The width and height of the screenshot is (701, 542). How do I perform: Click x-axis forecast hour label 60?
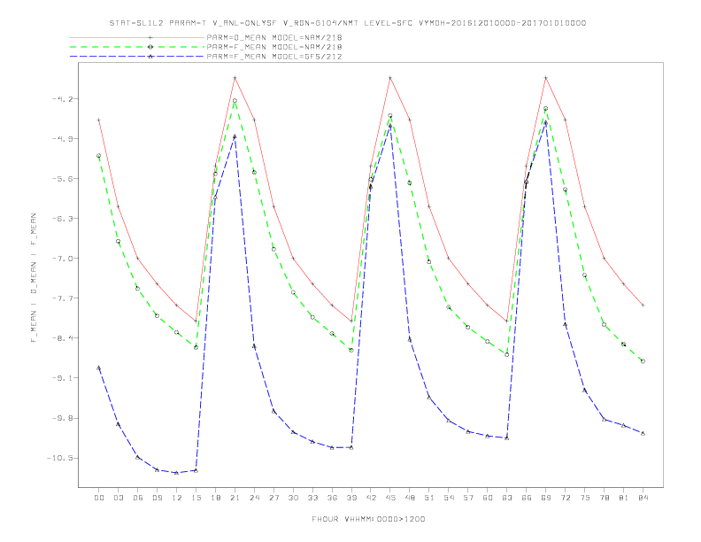[x=488, y=498]
